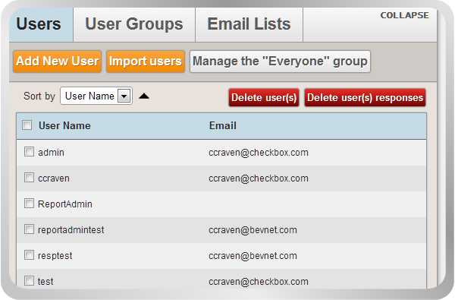Select the reportadmintest user name

tap(71, 230)
